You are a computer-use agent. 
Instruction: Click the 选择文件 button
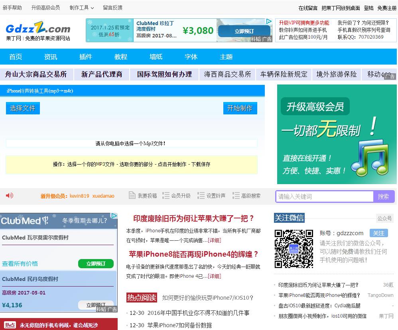pos(23,108)
